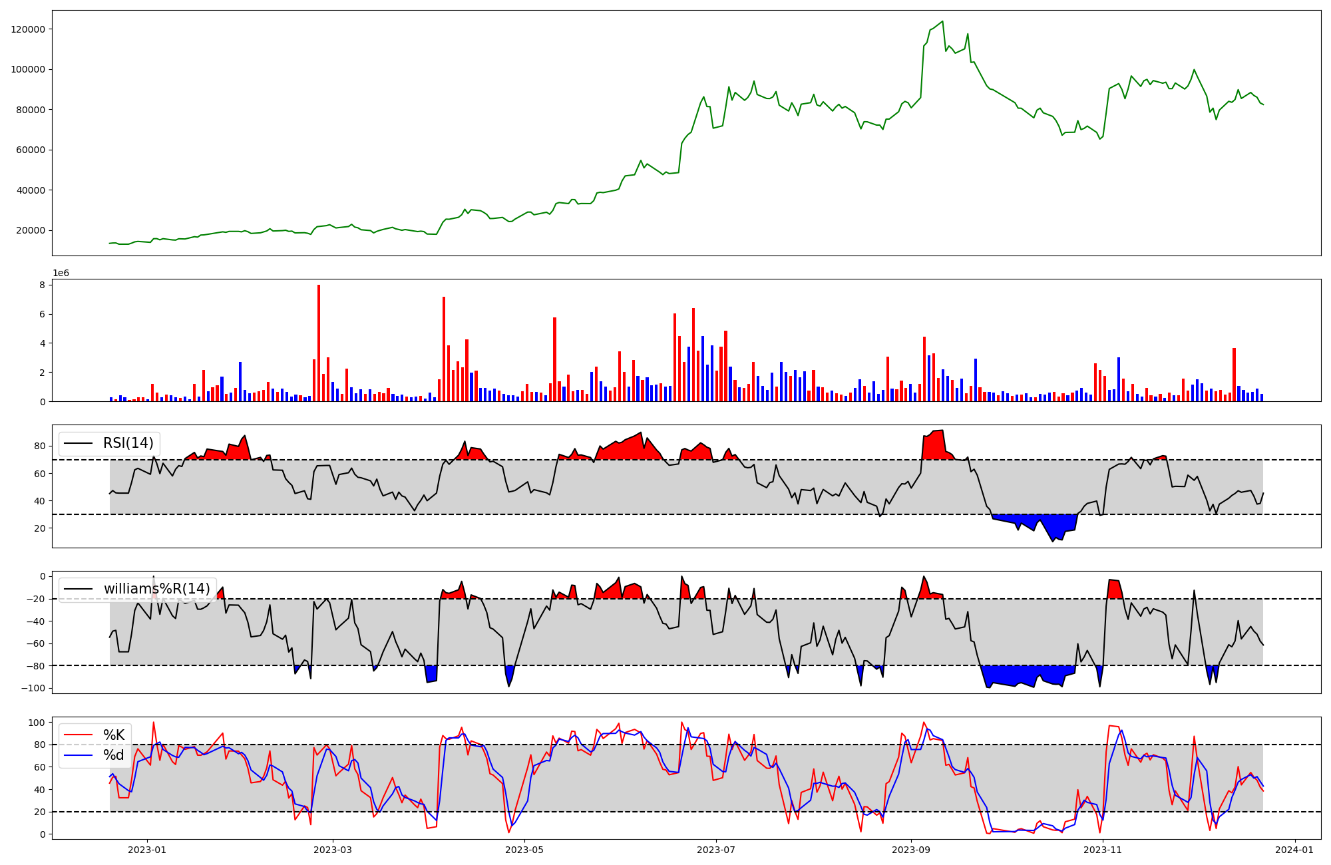This screenshot has height=865, width=1331.
Task: Click the 120000 price axis label
Action: click(x=28, y=29)
